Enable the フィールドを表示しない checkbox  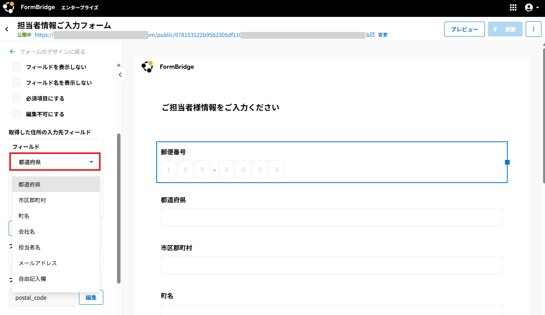pos(16,67)
